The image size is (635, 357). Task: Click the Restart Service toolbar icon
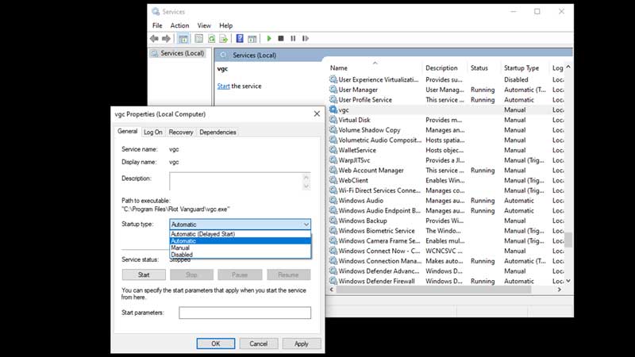coord(306,38)
